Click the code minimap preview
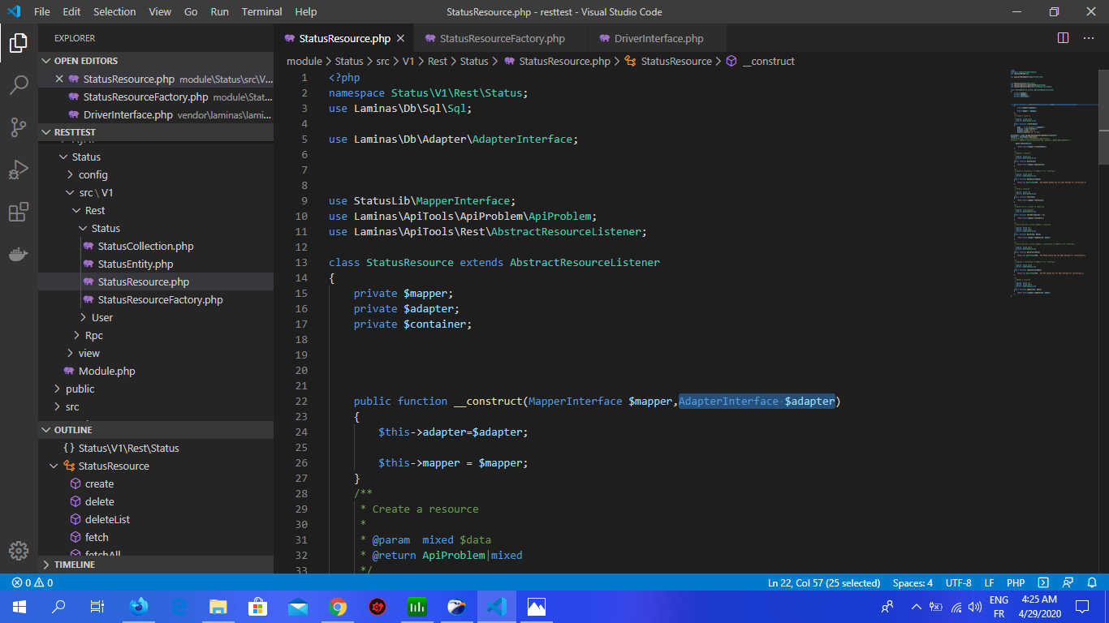1109x623 pixels. coord(1047,178)
